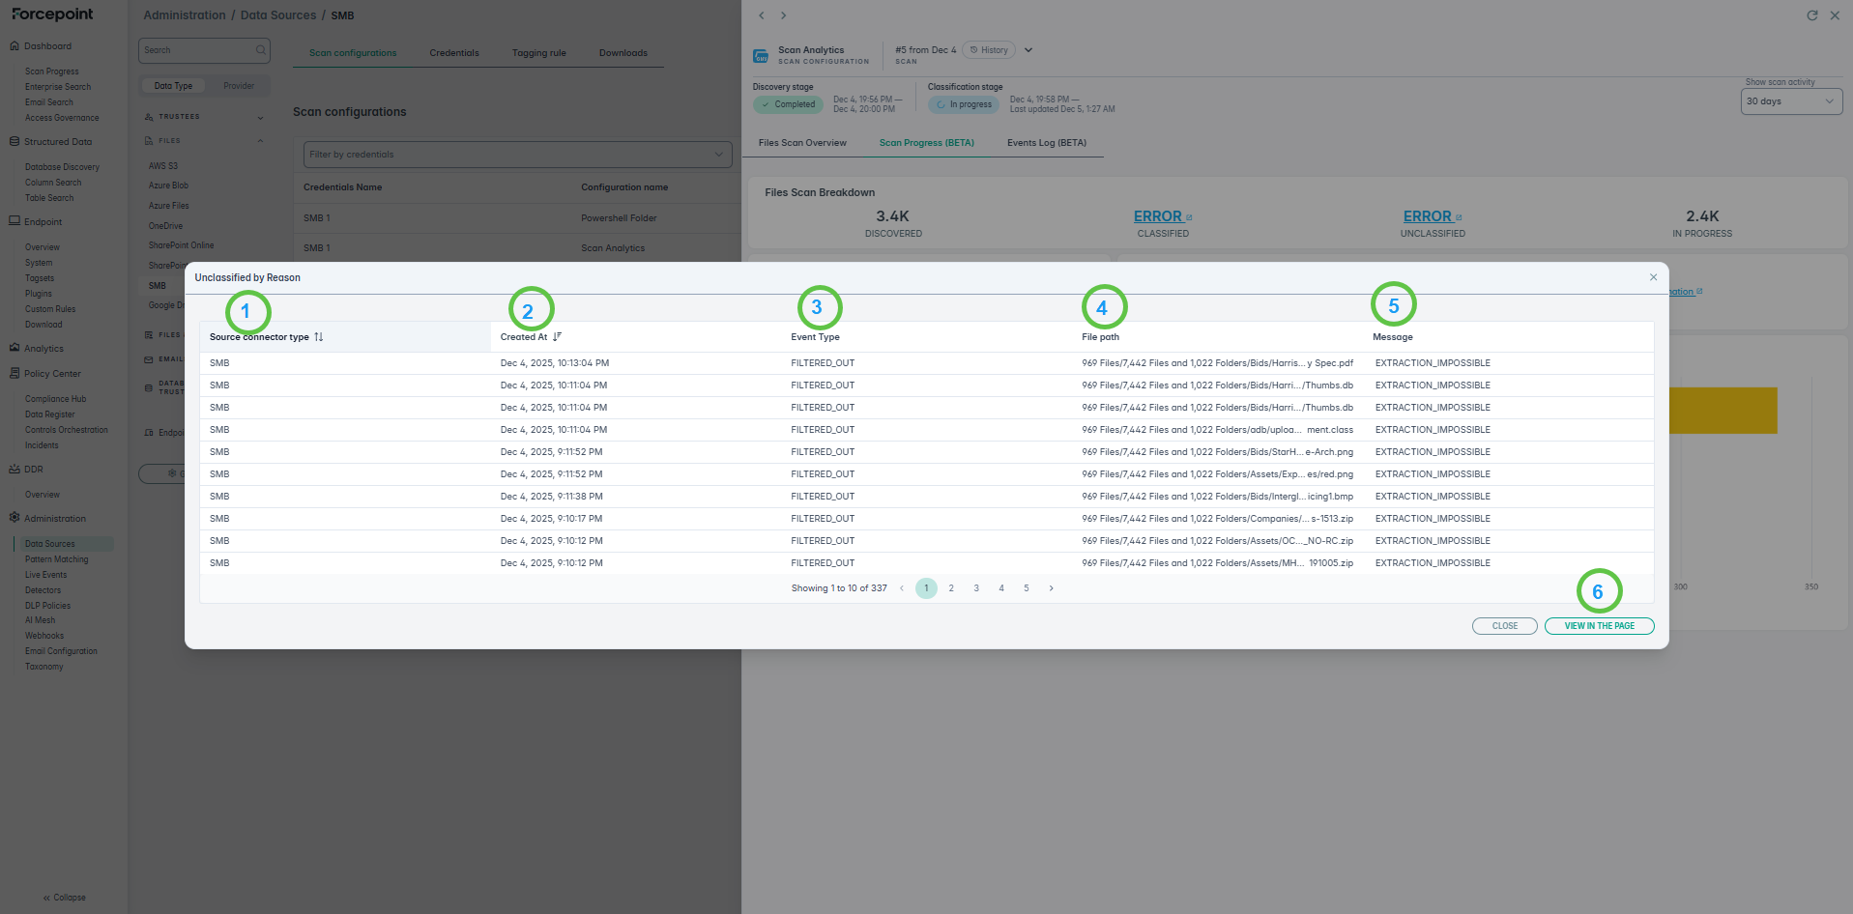Open the Credentials tab
This screenshot has width=1853, height=914.
tap(454, 53)
